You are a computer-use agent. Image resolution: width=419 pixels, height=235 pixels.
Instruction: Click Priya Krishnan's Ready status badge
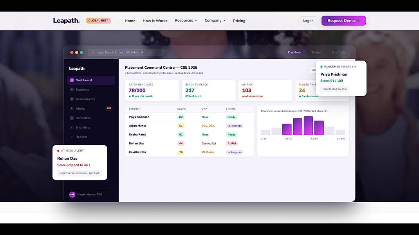231,117
